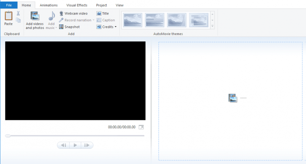Insert Credits at the end

(x=105, y=27)
